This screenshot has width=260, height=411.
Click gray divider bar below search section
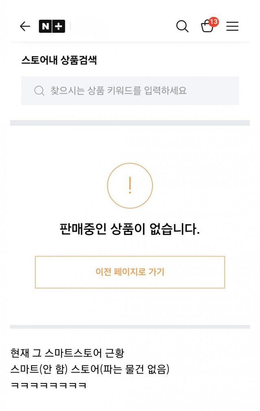coord(130,123)
